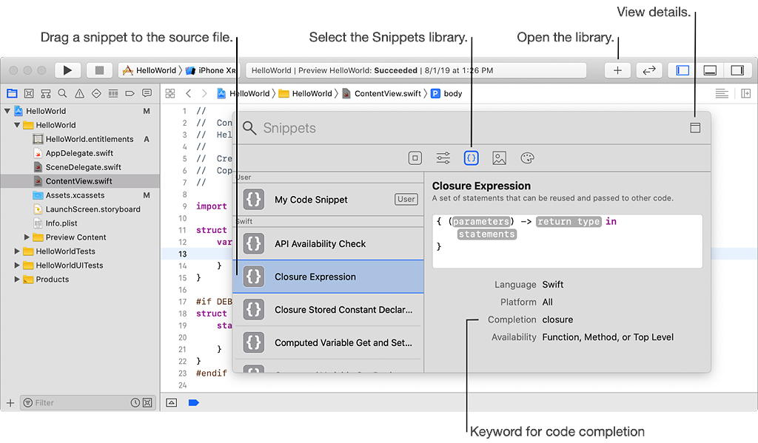Viewport: 758px width, 443px height.
Task: Show the Find navigator
Action: (62, 93)
